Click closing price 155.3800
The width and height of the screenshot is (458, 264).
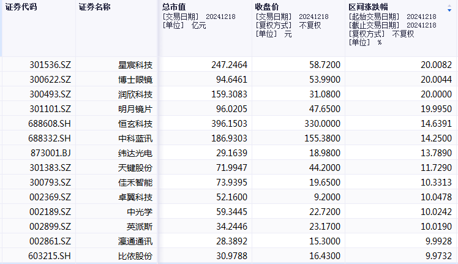[x=323, y=138]
